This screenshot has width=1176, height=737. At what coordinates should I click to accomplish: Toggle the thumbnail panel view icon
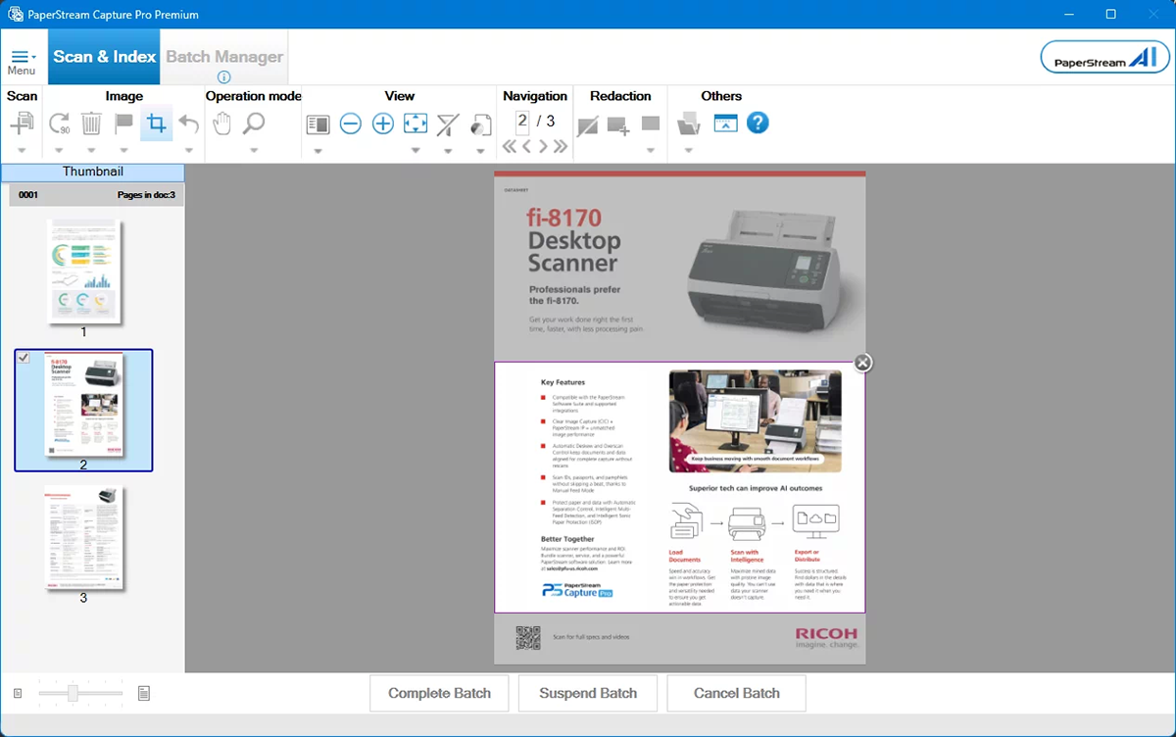318,124
